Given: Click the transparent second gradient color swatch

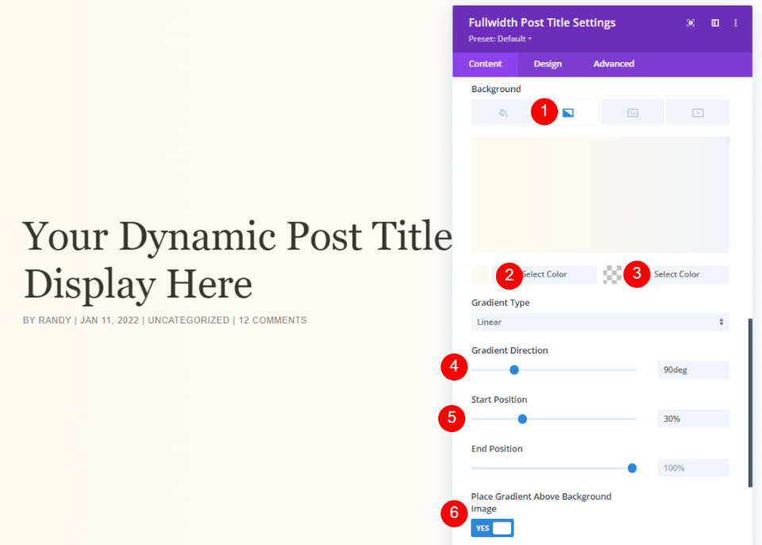Looking at the screenshot, I should tap(612, 274).
